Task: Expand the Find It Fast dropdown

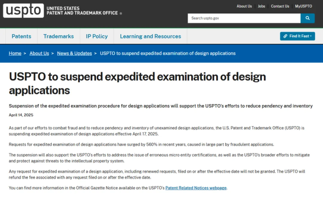Action: click(297, 36)
